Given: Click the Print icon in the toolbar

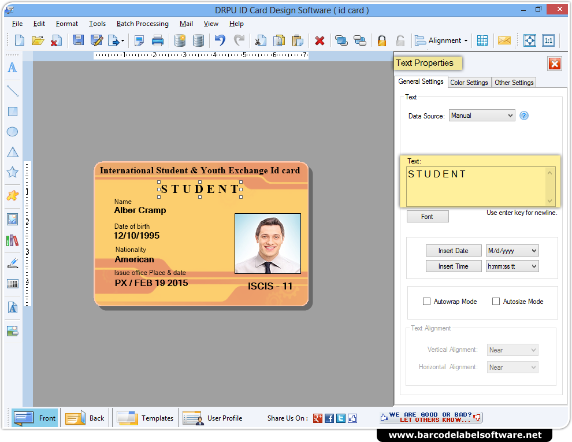Looking at the screenshot, I should click(158, 40).
